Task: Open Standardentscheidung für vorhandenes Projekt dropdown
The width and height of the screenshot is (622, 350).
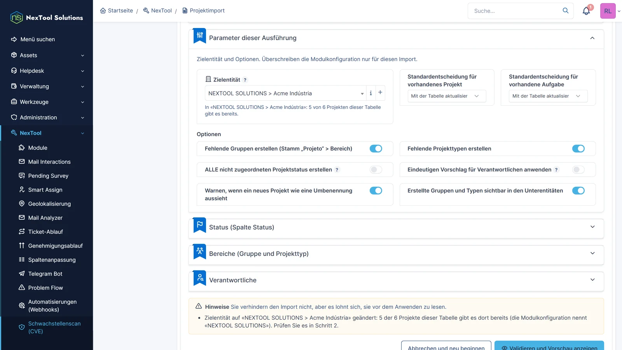Action: 447,96
